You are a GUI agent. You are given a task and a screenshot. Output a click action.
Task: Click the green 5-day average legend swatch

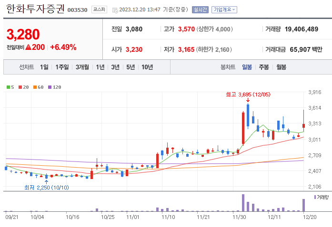click(8, 87)
